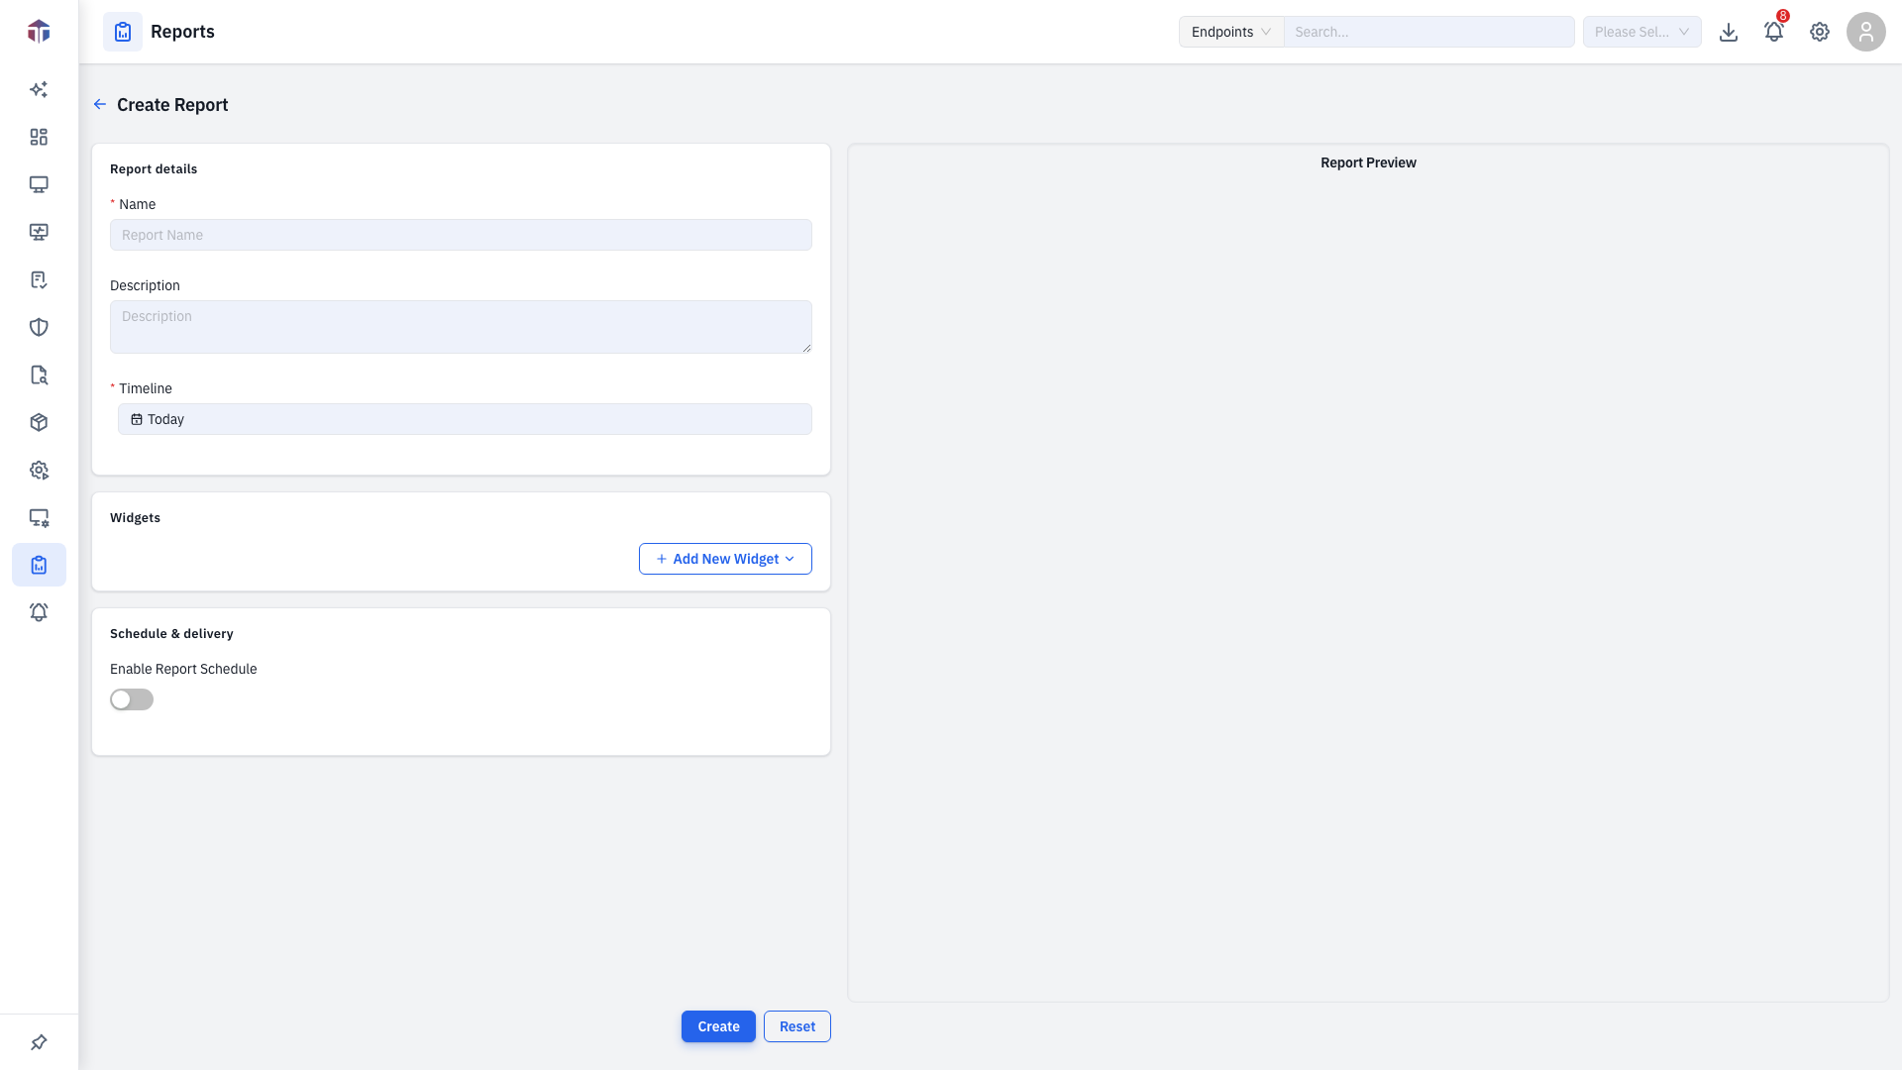Screen dimensions: 1902x1070
Task: Open notifications bell with badge 8
Action: pyautogui.click(x=1774, y=32)
